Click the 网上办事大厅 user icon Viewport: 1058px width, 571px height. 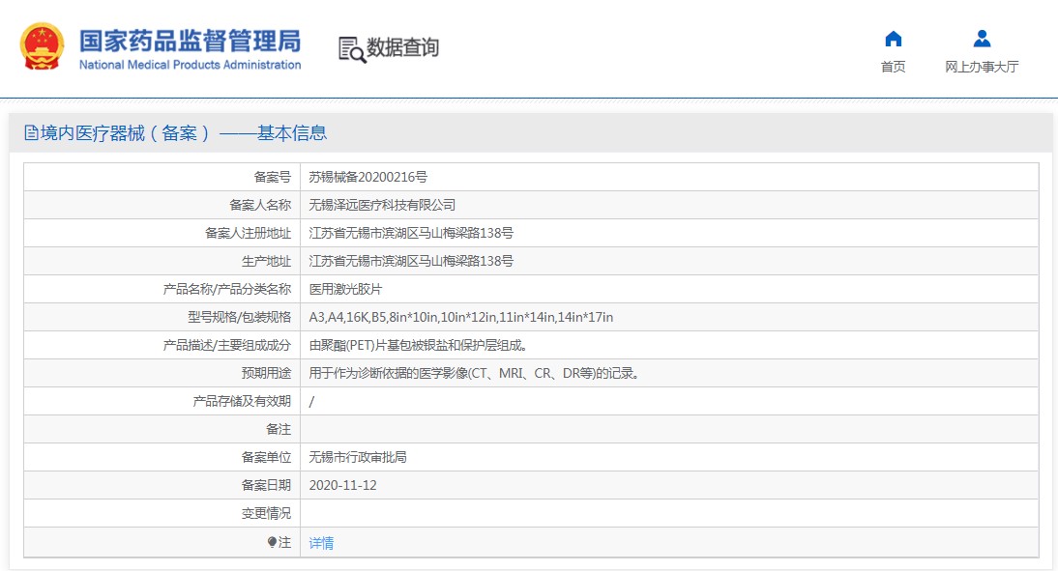point(982,39)
